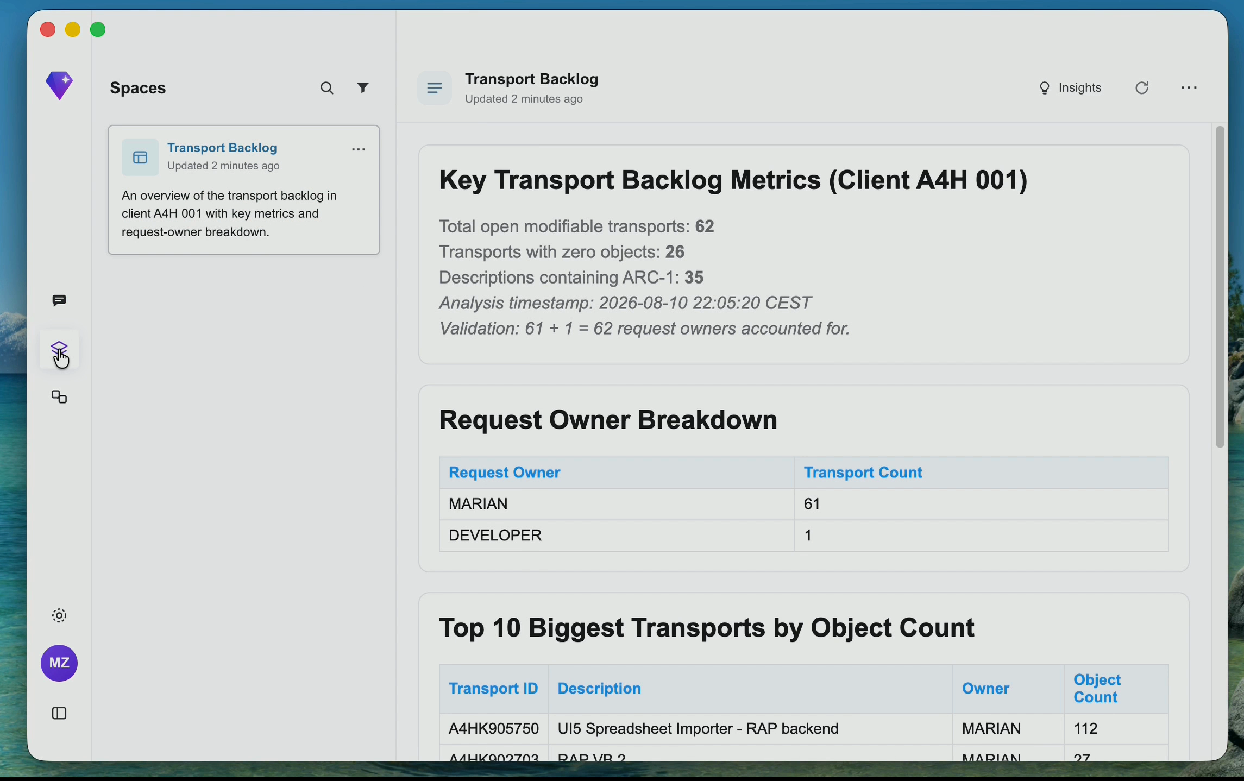Open the connections icon below Spaces
This screenshot has height=781, width=1244.
[59, 398]
